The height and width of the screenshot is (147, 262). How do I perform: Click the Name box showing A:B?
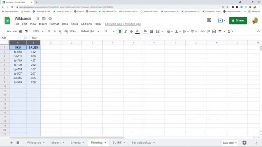tap(10, 38)
